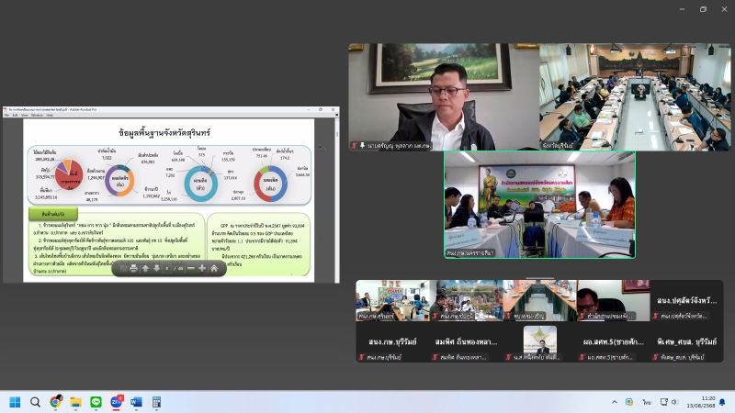Image resolution: width=735 pixels, height=413 pixels.
Task: Click Save icon in Acrobat floating toolbar
Action: coord(123,268)
